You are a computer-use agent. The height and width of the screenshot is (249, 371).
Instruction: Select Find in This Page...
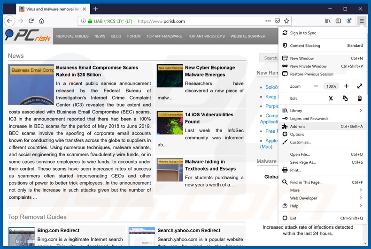click(323, 182)
